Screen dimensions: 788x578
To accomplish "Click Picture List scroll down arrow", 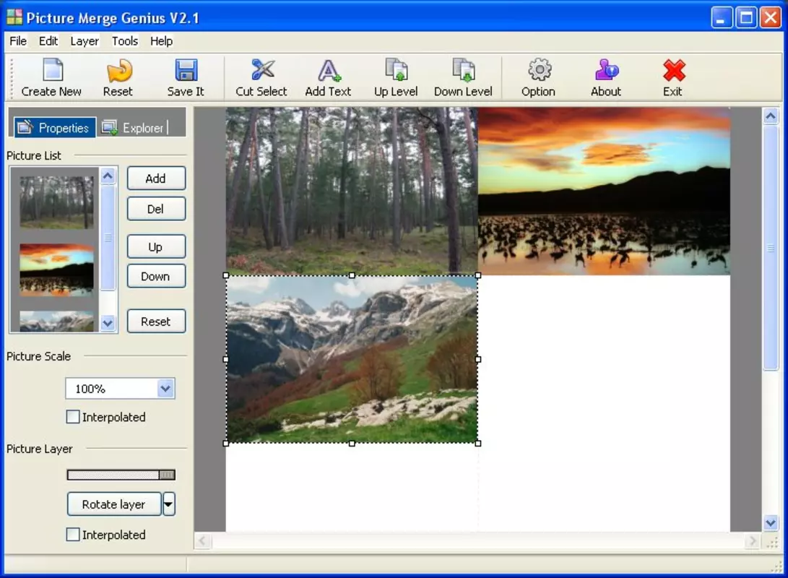I will pos(108,323).
